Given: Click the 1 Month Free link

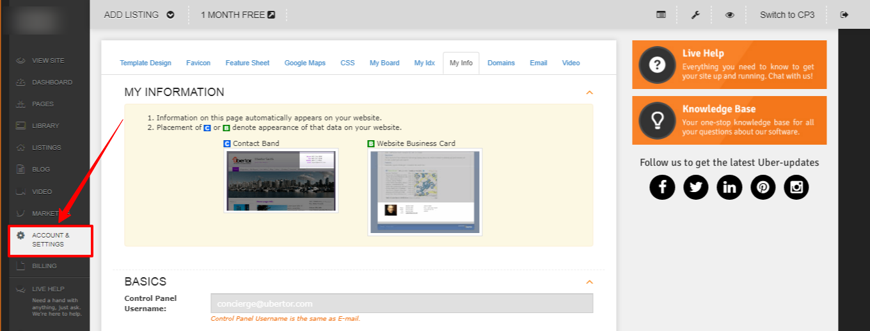Looking at the screenshot, I should pos(233,15).
